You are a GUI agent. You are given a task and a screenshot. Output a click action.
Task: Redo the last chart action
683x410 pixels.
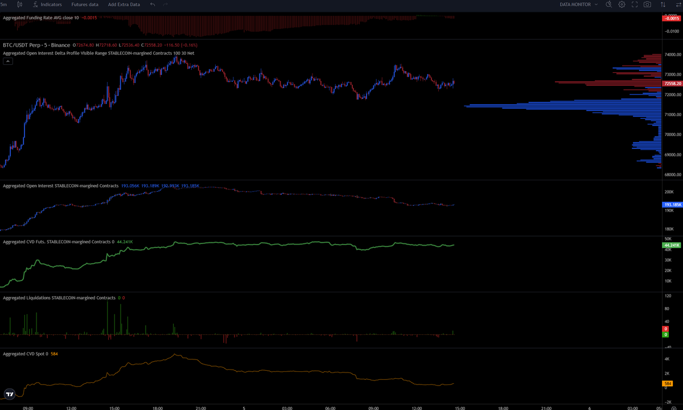pyautogui.click(x=166, y=4)
